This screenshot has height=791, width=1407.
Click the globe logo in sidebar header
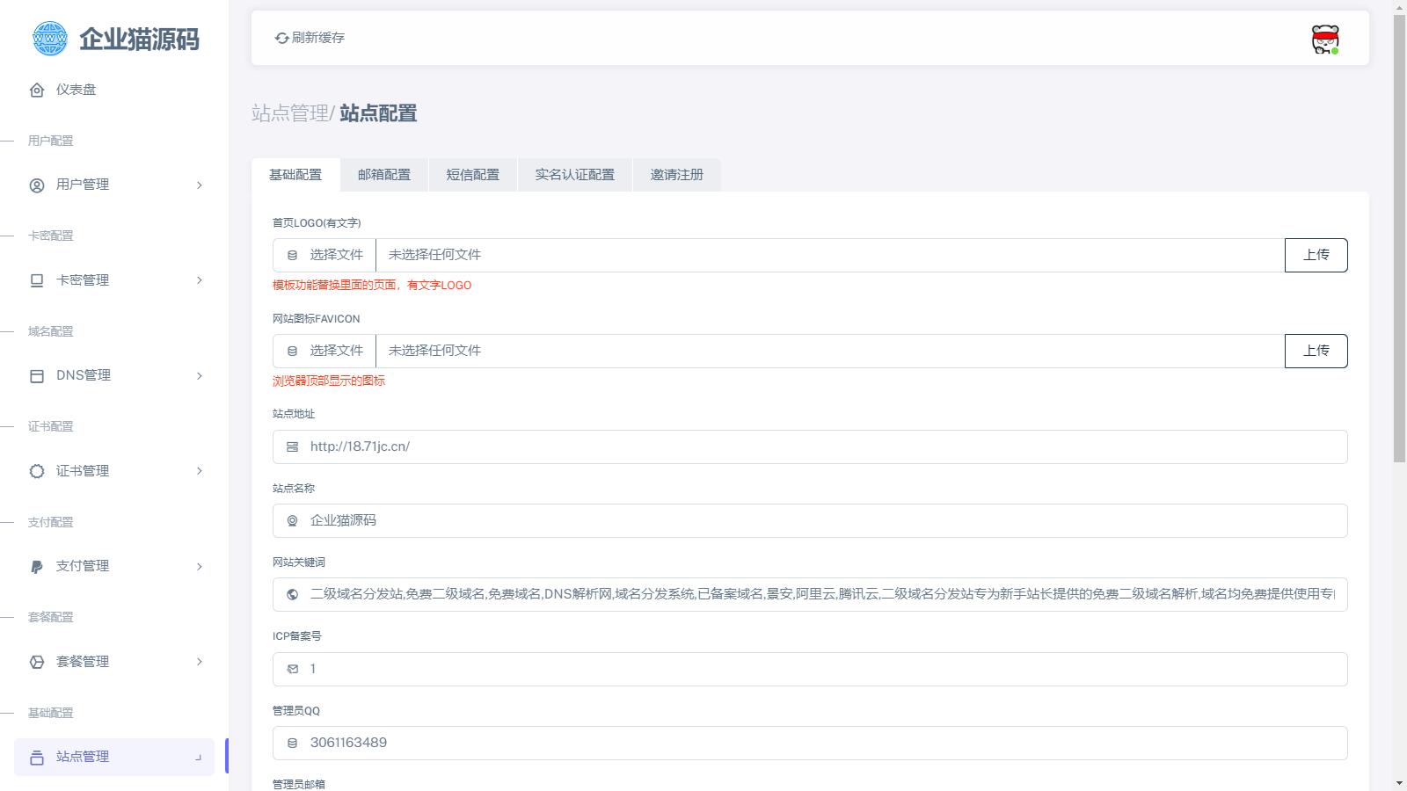click(49, 39)
